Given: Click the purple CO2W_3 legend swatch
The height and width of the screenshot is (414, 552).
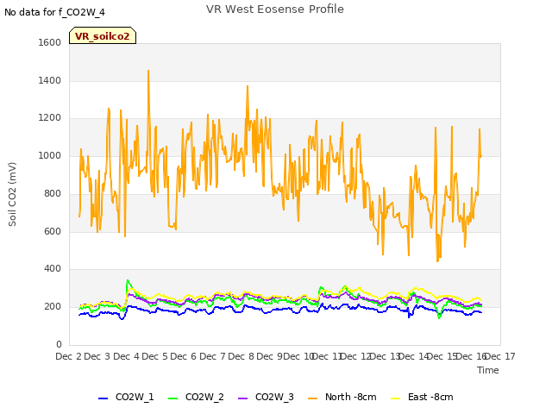Looking at the screenshot, I should pos(243,398).
